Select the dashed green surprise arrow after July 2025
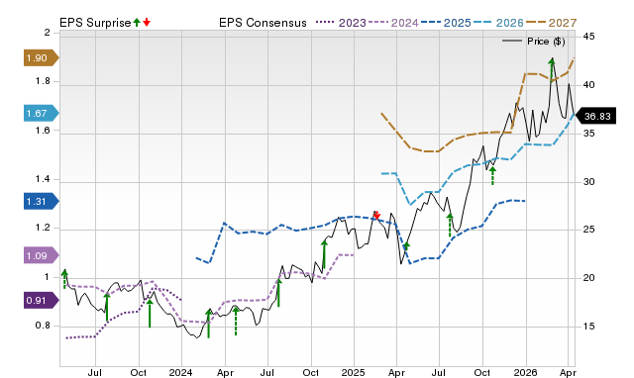 point(450,225)
